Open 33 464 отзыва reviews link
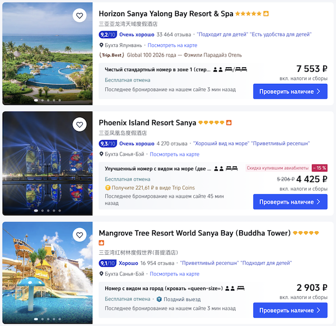The width and height of the screenshot is (336, 326). coord(172,34)
